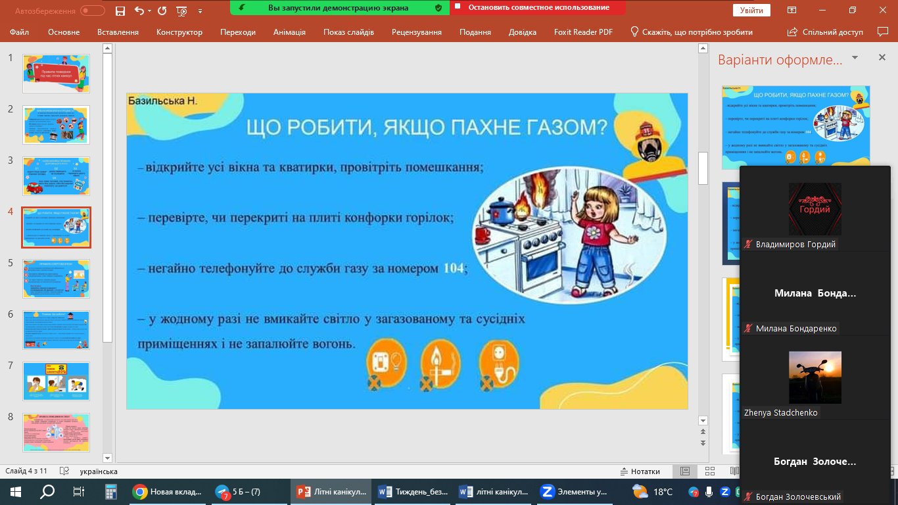Image resolution: width=898 pixels, height=505 pixels.
Task: Open Windows taskbar search
Action: pyautogui.click(x=47, y=492)
